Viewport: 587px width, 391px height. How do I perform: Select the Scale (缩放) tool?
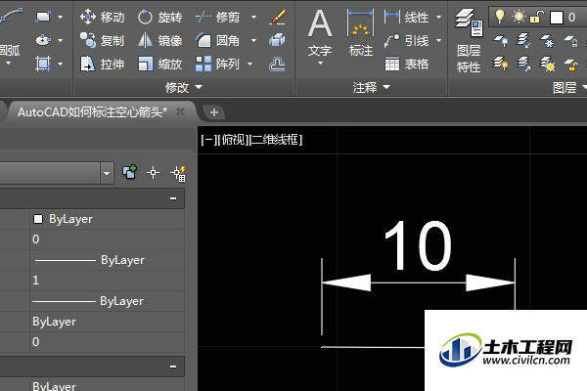(159, 64)
